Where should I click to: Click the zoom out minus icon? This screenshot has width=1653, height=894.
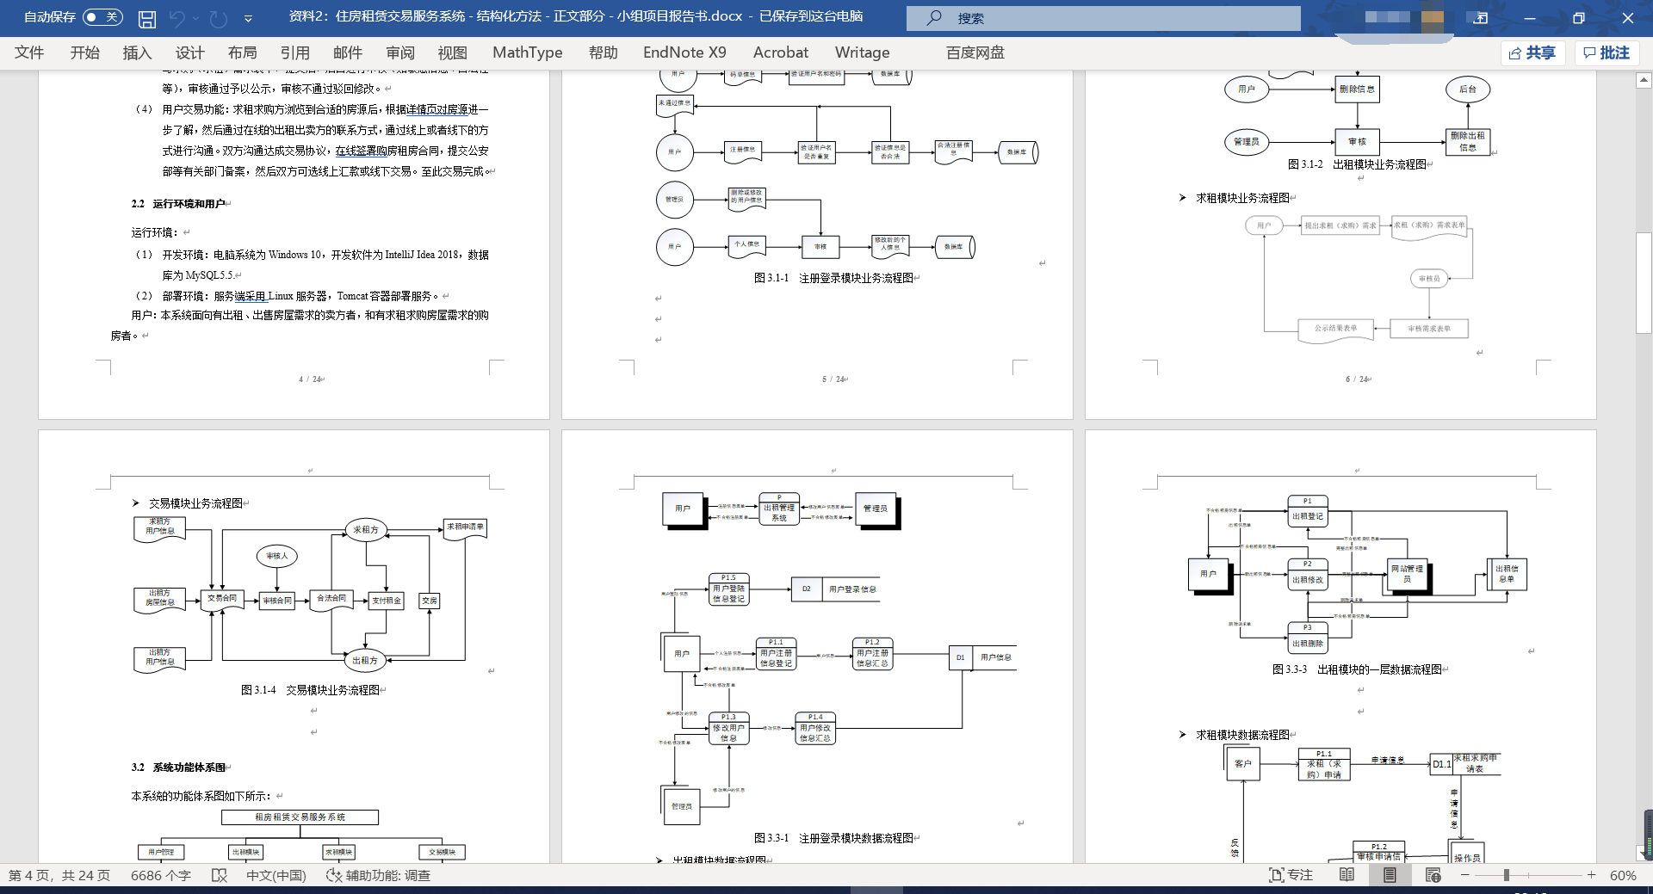tap(1465, 875)
